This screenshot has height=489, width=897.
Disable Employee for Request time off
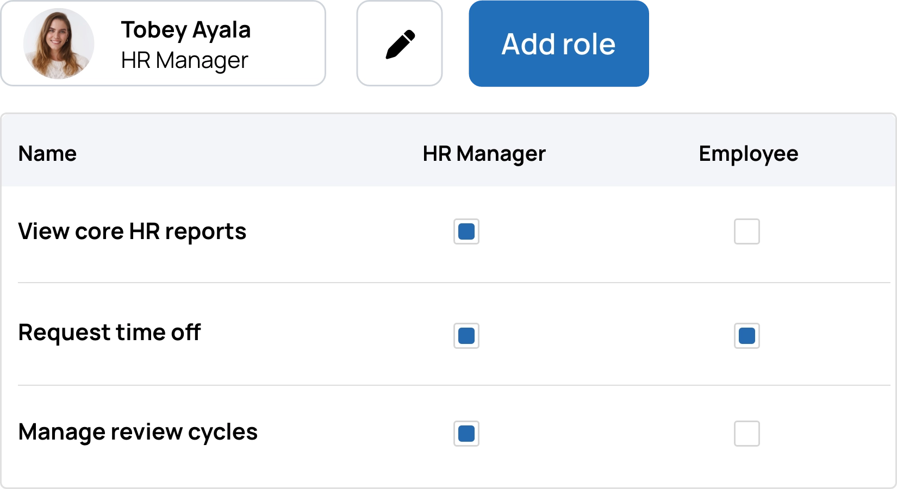coord(746,336)
